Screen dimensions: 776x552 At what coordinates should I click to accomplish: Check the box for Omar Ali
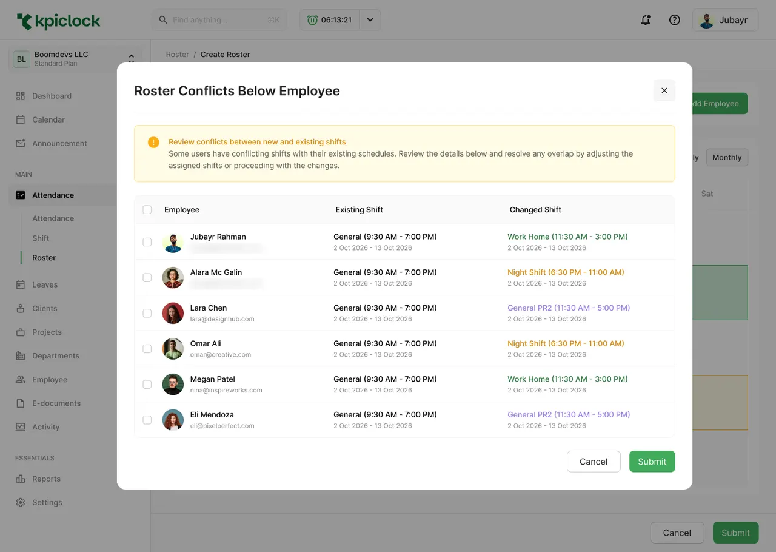147,349
